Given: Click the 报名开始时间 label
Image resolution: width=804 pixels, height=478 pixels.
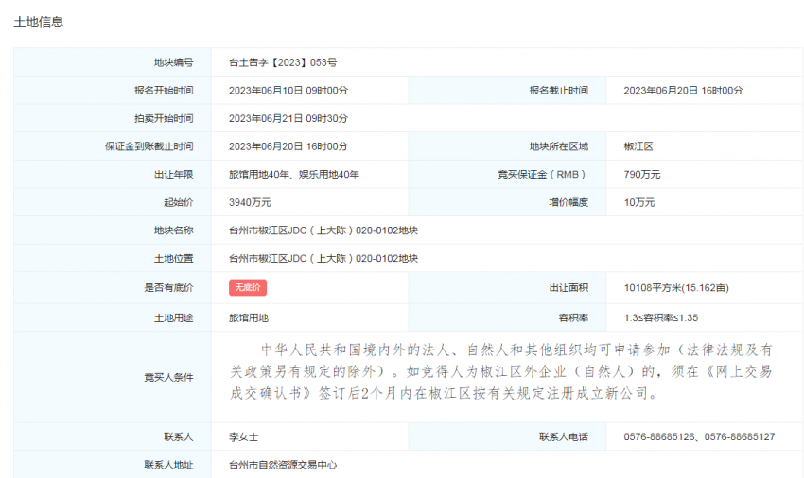Looking at the screenshot, I should pyautogui.click(x=164, y=91).
